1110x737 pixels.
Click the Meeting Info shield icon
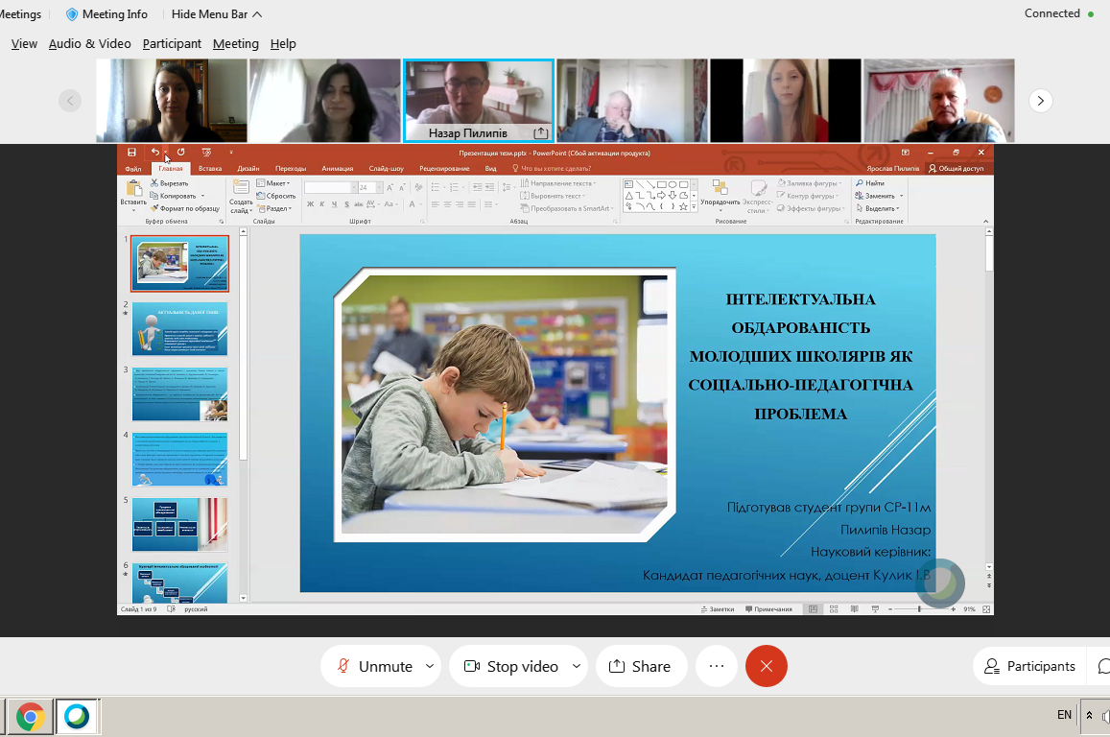(73, 14)
